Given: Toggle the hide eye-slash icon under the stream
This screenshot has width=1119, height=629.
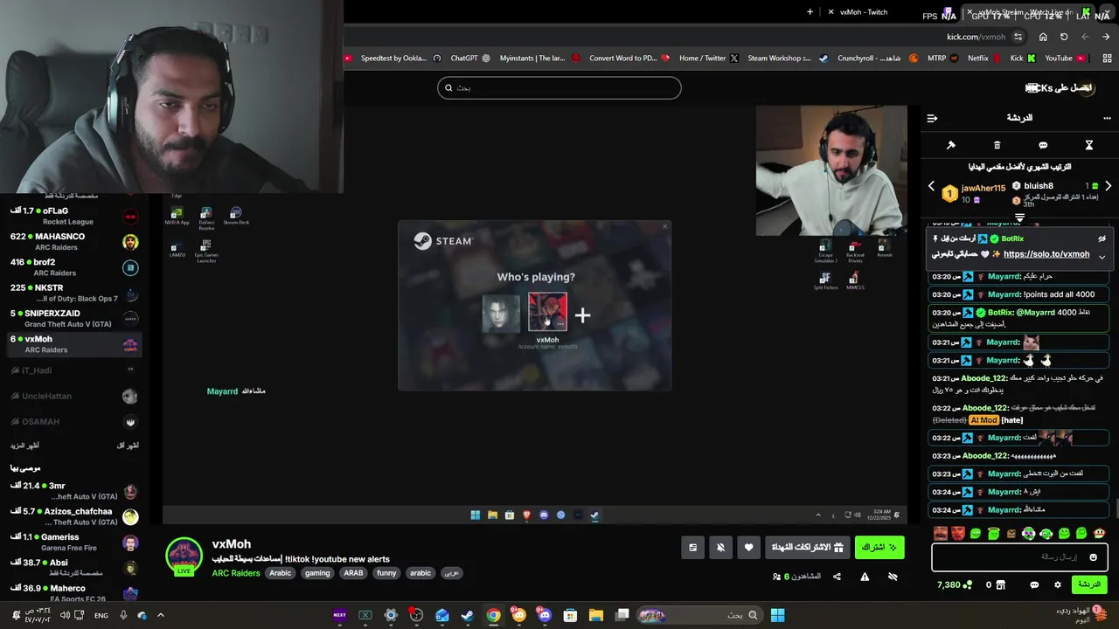Looking at the screenshot, I should coord(893,577).
